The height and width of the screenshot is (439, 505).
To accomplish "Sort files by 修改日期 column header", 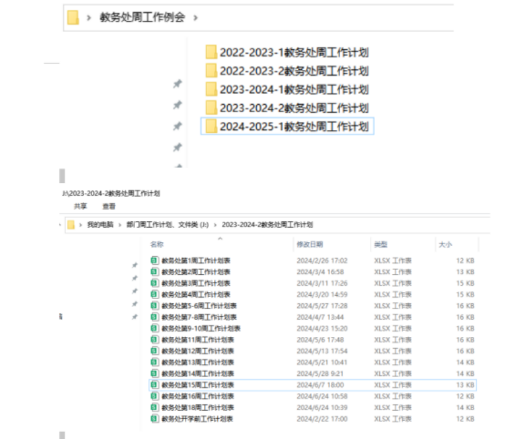I will click(309, 244).
